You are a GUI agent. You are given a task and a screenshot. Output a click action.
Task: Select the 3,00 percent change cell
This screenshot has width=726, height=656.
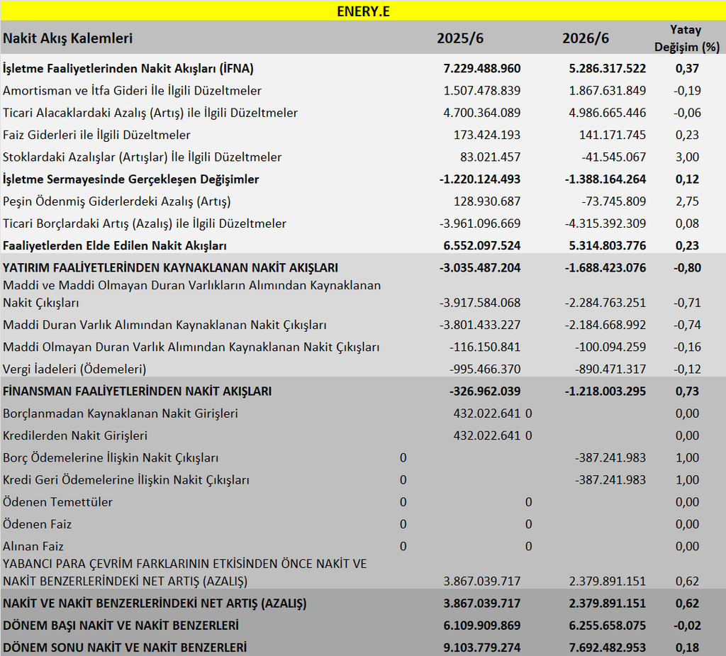687,157
